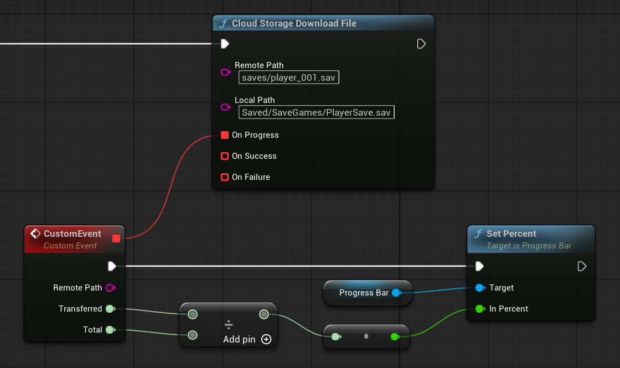
Task: Click the Progress Bar variable output pin
Action: click(396, 293)
